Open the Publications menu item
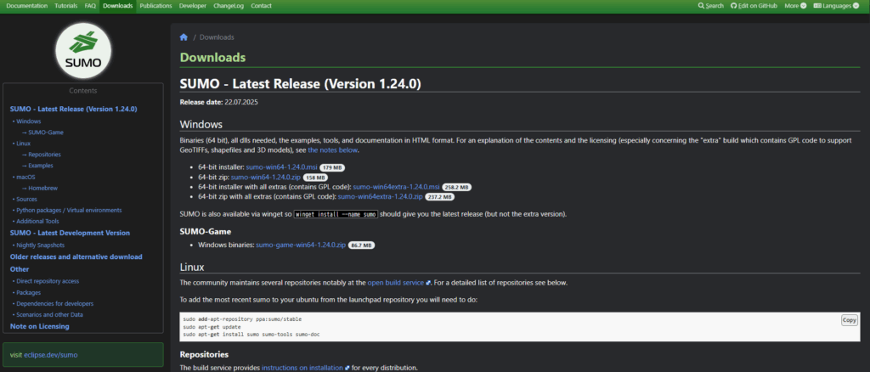Viewport: 870px width, 372px height. [x=156, y=6]
